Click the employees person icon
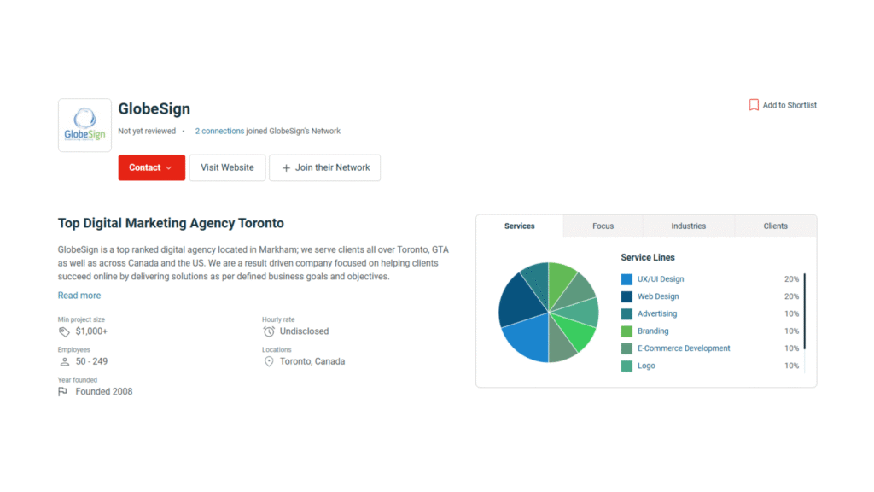Image resolution: width=874 pixels, height=492 pixels. 64,361
